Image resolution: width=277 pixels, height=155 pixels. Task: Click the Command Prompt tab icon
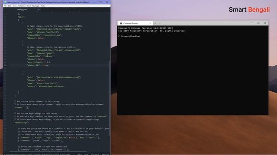[121, 23]
